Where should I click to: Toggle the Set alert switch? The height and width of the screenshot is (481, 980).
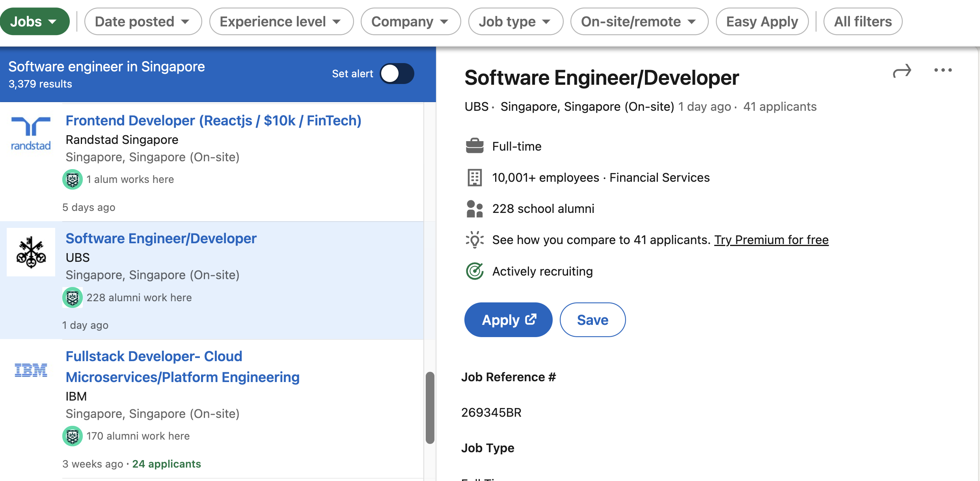(x=397, y=74)
